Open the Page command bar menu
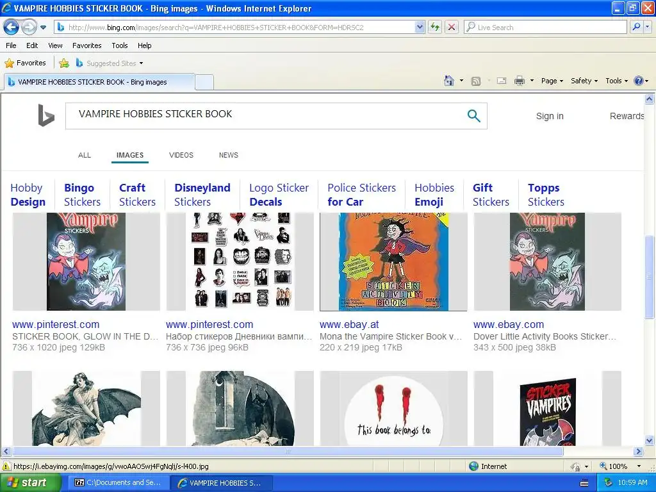The width and height of the screenshot is (656, 492). [552, 81]
